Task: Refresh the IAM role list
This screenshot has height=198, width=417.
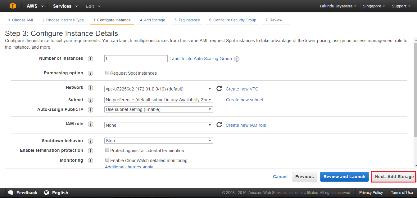Action: click(x=219, y=125)
